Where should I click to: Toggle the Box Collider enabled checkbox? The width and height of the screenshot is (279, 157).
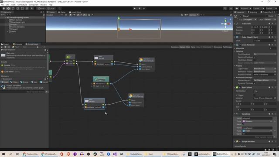pyautogui.click(x=240, y=87)
